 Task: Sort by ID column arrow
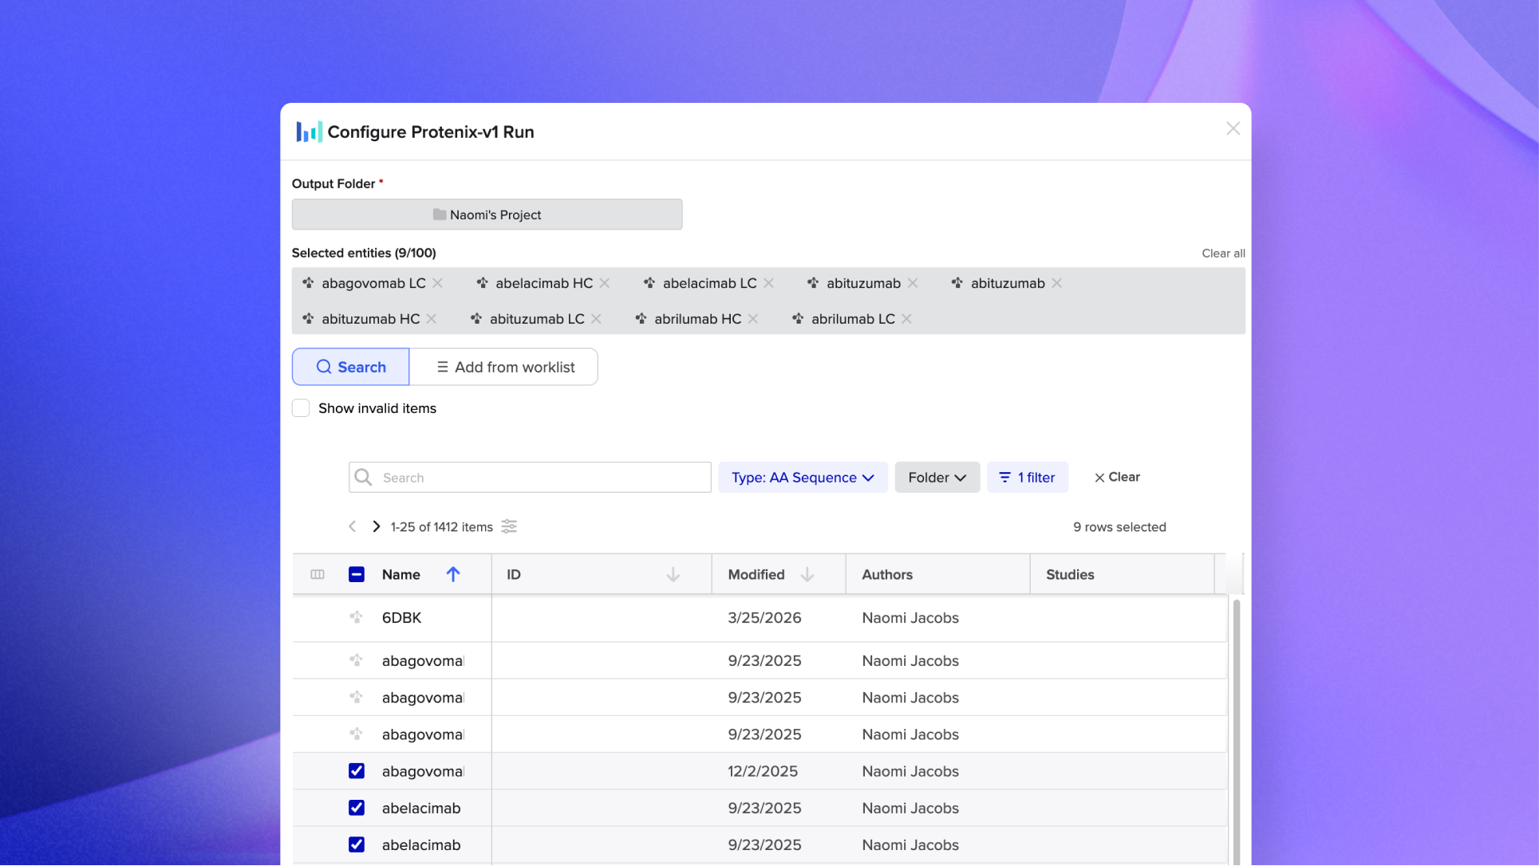pos(673,574)
